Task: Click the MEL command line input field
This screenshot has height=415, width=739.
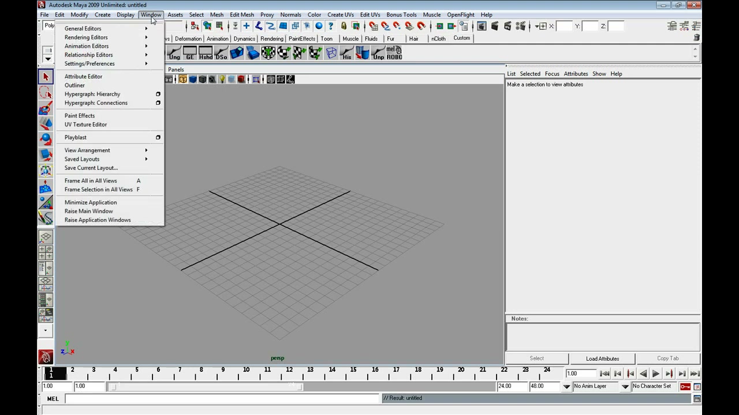Action: pyautogui.click(x=222, y=398)
